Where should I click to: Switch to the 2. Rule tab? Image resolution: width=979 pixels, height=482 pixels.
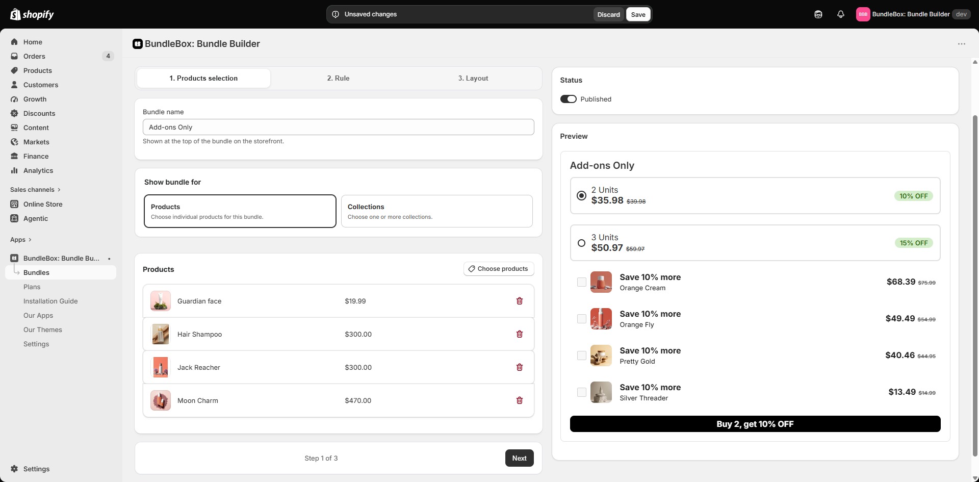tap(338, 78)
